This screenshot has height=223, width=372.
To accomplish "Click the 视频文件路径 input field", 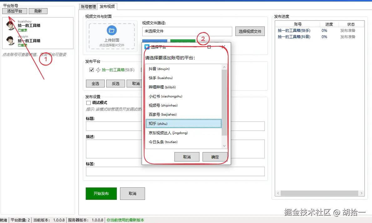I will coord(187,31).
